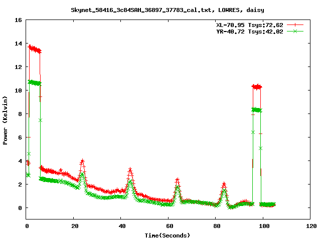Click the x-axis tick label 120
This screenshot has width=321, height=240.
[x=311, y=226]
